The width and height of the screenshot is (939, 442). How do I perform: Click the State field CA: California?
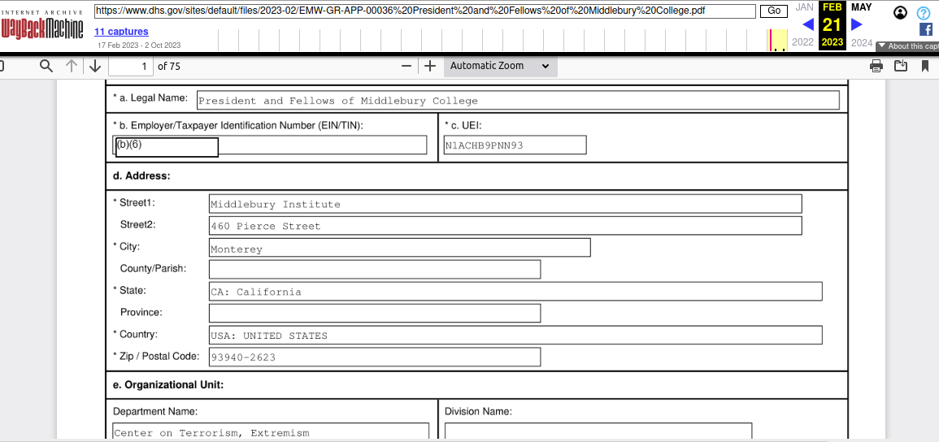pyautogui.click(x=515, y=291)
